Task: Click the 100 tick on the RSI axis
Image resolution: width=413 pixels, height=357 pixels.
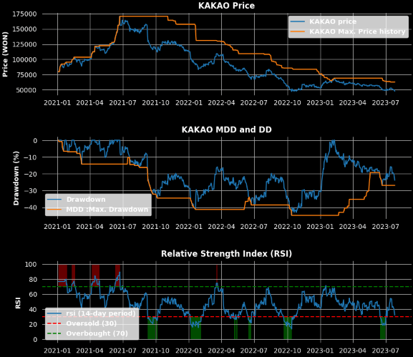Action: (x=31, y=264)
